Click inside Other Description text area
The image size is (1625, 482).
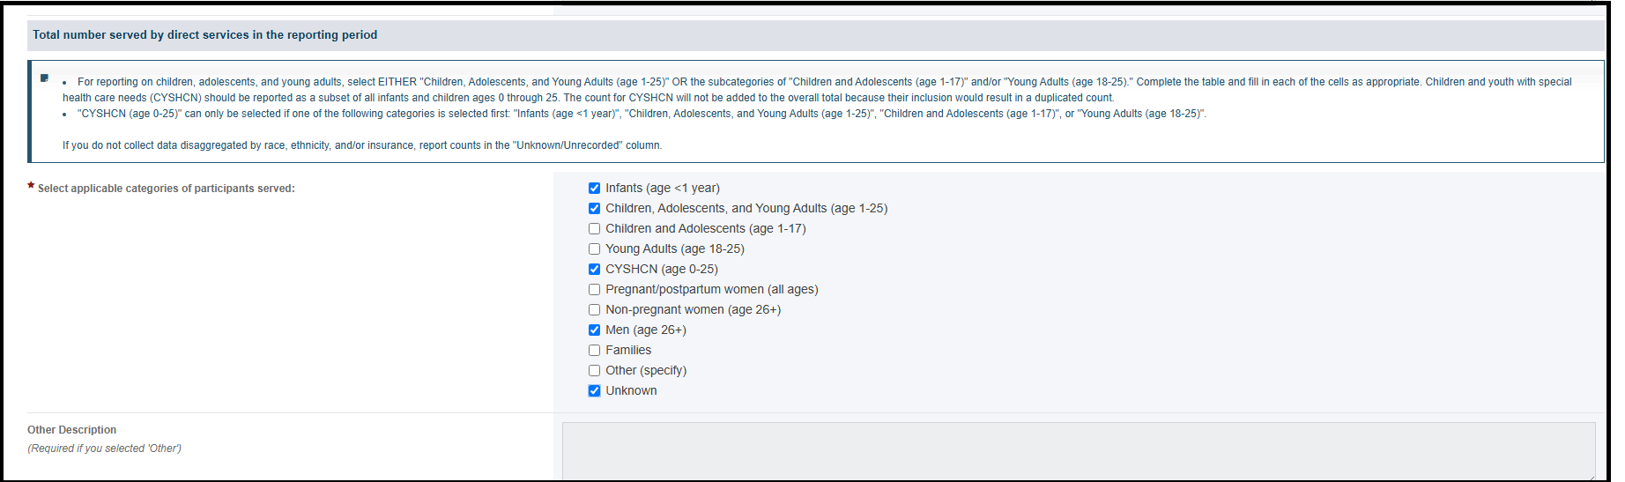coord(1079,451)
